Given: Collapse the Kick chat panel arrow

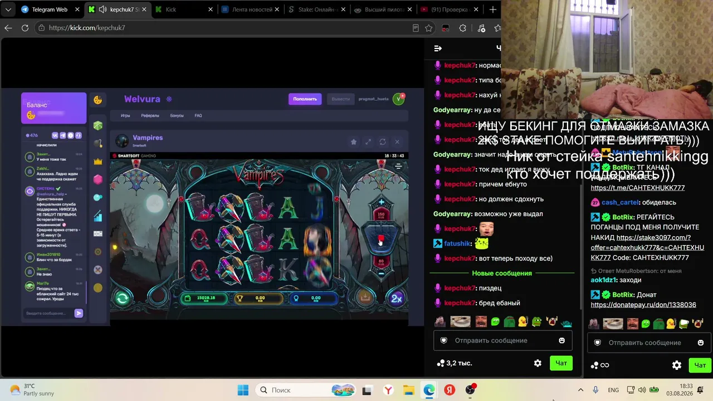Looking at the screenshot, I should [438, 48].
